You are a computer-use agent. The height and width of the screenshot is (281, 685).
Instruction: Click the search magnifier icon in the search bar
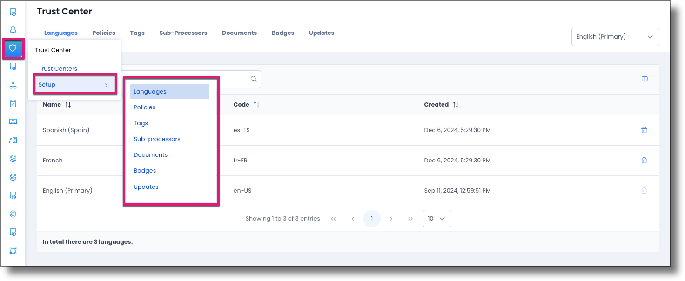click(253, 79)
